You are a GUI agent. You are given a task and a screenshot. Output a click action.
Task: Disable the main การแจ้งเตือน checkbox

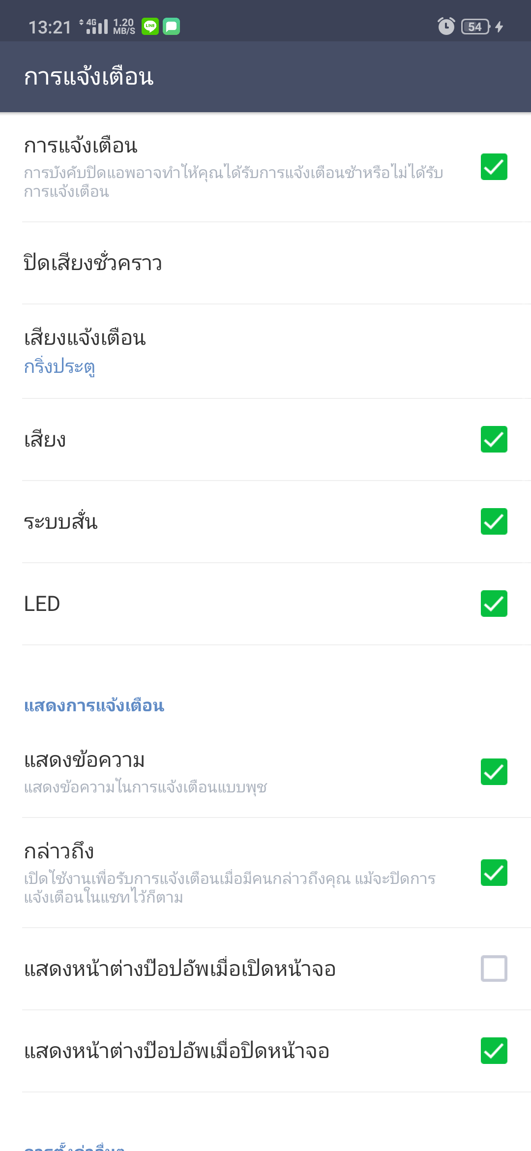(x=494, y=167)
